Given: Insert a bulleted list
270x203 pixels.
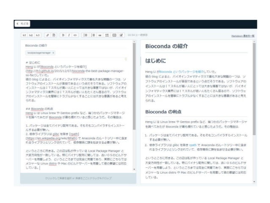Looking at the screenshot, I should coord(85,35).
